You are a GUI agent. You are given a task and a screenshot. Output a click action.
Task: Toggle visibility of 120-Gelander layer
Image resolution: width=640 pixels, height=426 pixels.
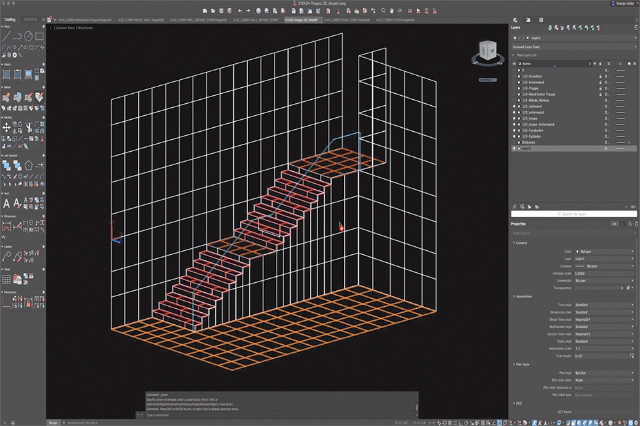(514, 136)
